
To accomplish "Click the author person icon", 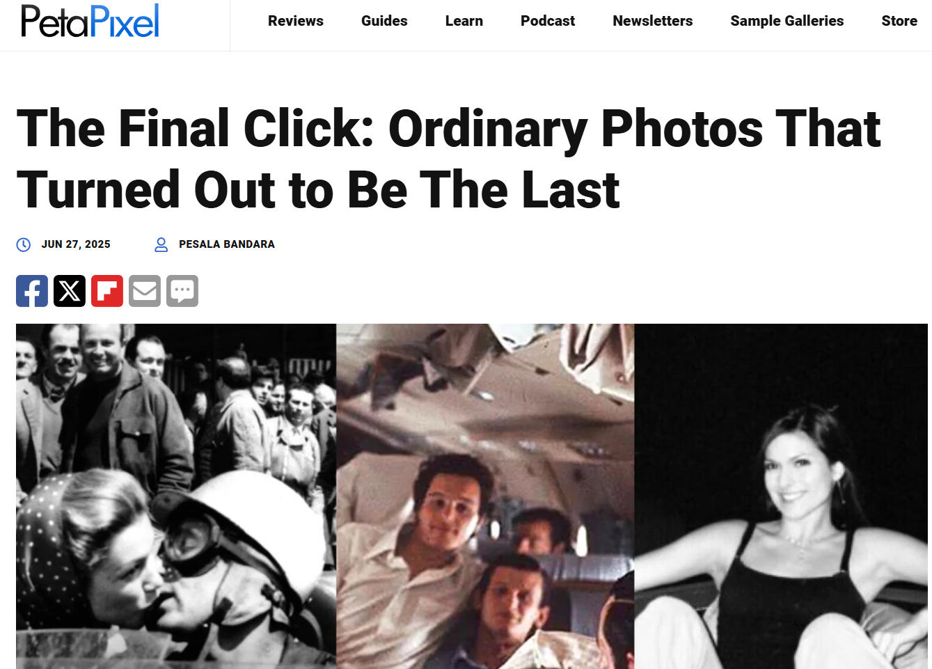I will [x=161, y=244].
